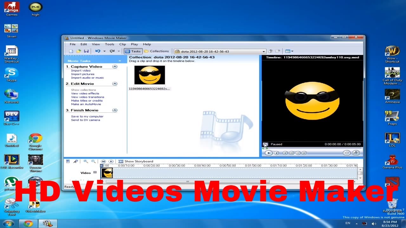Image resolution: width=406 pixels, height=228 pixels.
Task: Close the Movie Tasks pane
Action: coord(120,61)
